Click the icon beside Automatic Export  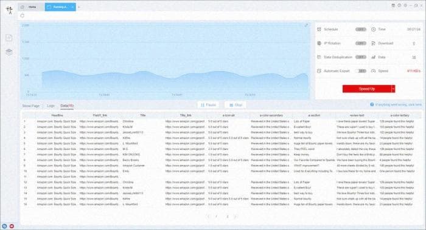coord(319,71)
